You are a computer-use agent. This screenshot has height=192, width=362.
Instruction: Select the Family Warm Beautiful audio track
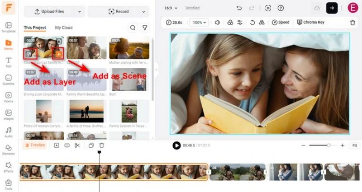[x=86, y=80]
